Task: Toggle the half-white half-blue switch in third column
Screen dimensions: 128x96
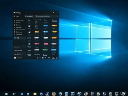Action: click(45, 32)
